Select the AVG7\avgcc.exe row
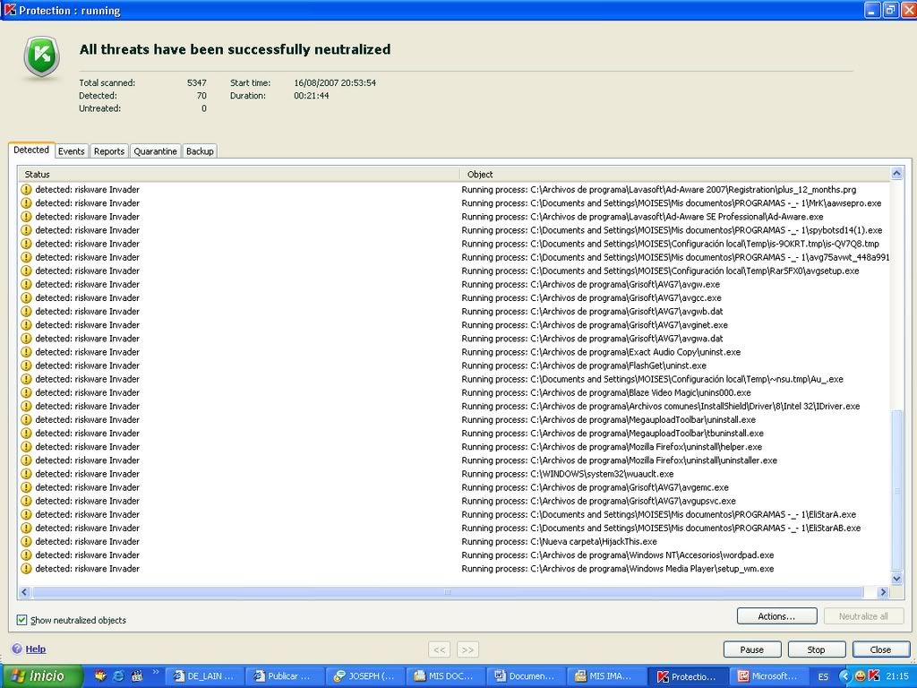Viewport: 917px width, 688px height. coord(454,297)
